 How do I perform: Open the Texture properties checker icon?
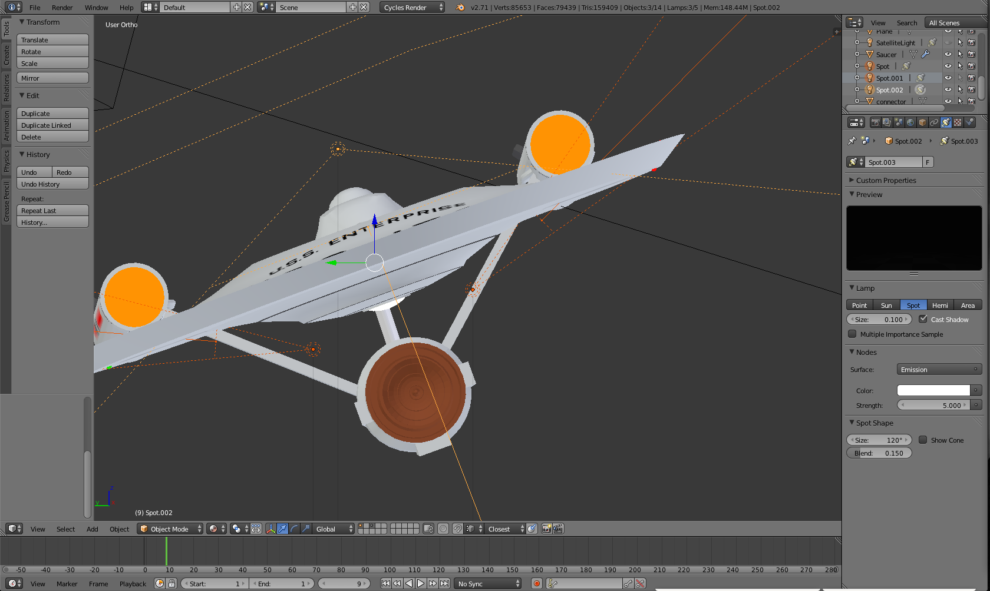(958, 122)
